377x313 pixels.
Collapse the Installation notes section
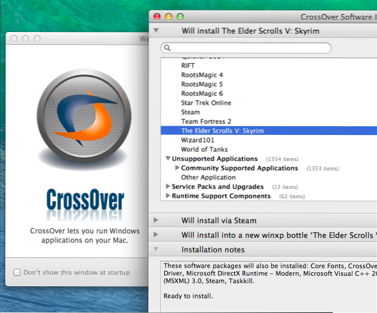tap(156, 250)
